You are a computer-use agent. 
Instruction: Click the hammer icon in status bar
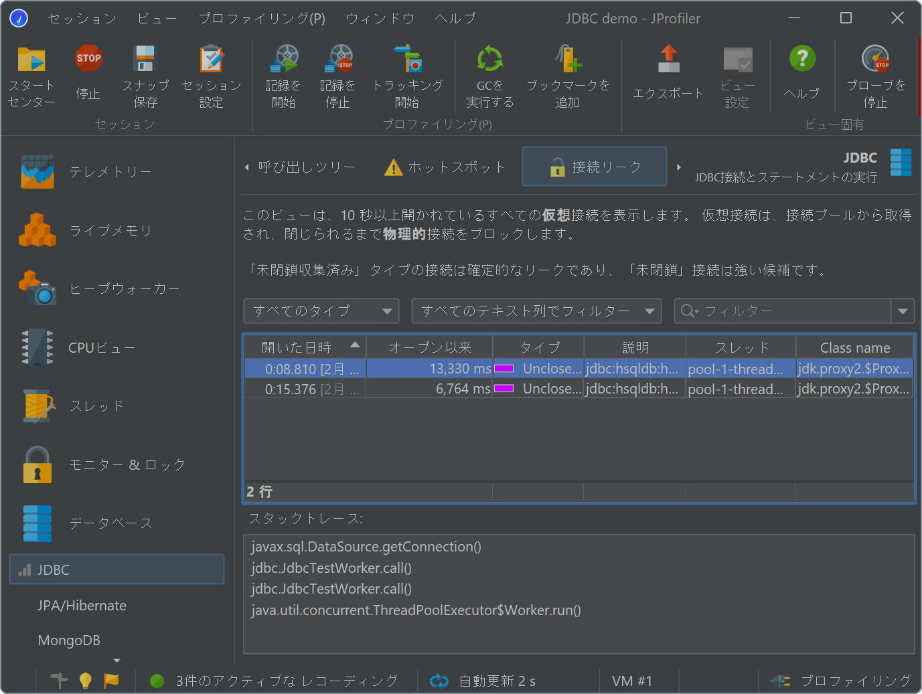click(x=59, y=681)
